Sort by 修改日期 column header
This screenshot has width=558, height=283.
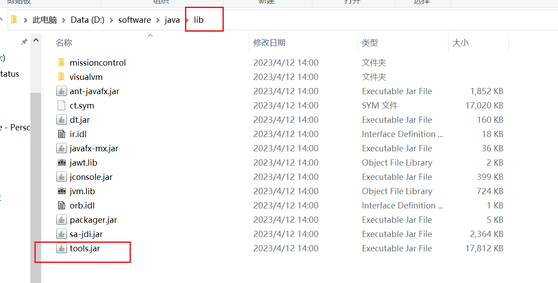[269, 43]
